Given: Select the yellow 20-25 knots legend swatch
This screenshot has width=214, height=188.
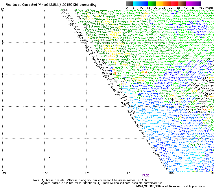Looking at the screenshot, I should click(x=160, y=3).
